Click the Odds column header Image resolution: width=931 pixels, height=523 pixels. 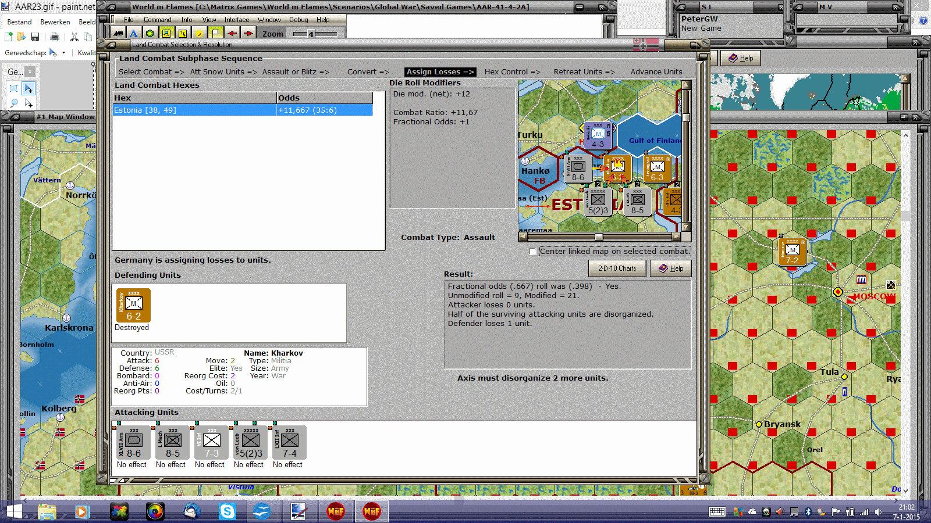(x=325, y=98)
